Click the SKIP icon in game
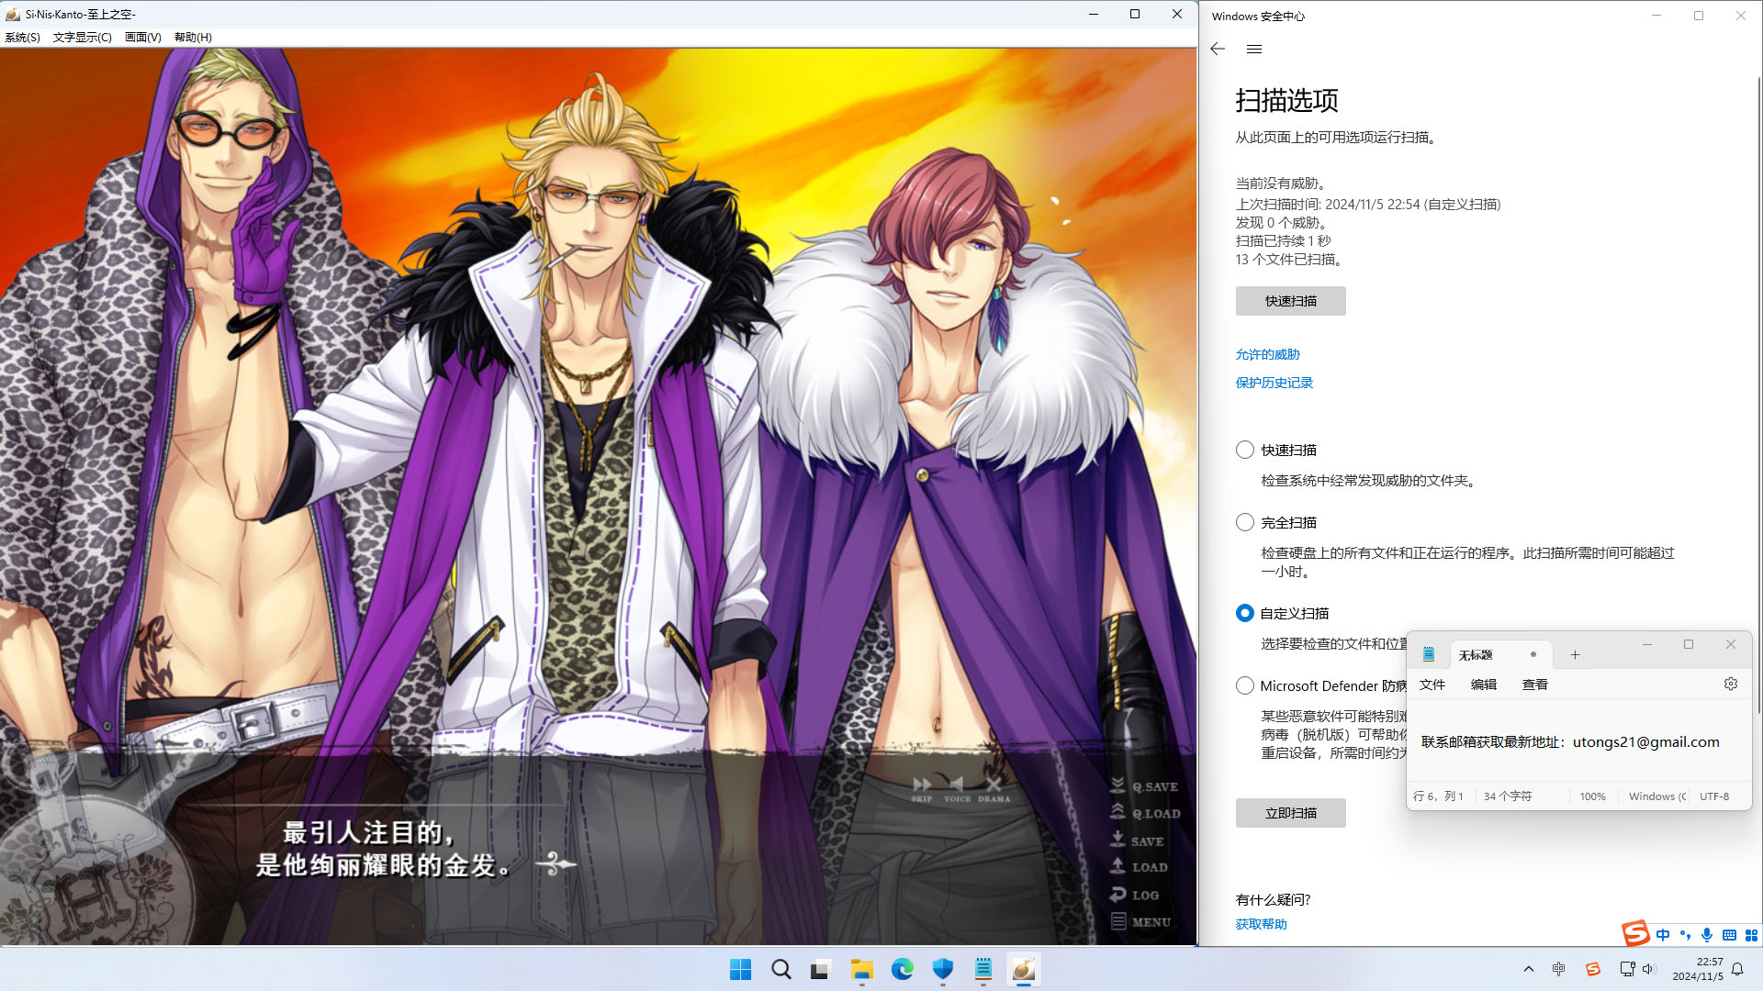 pyautogui.click(x=922, y=786)
